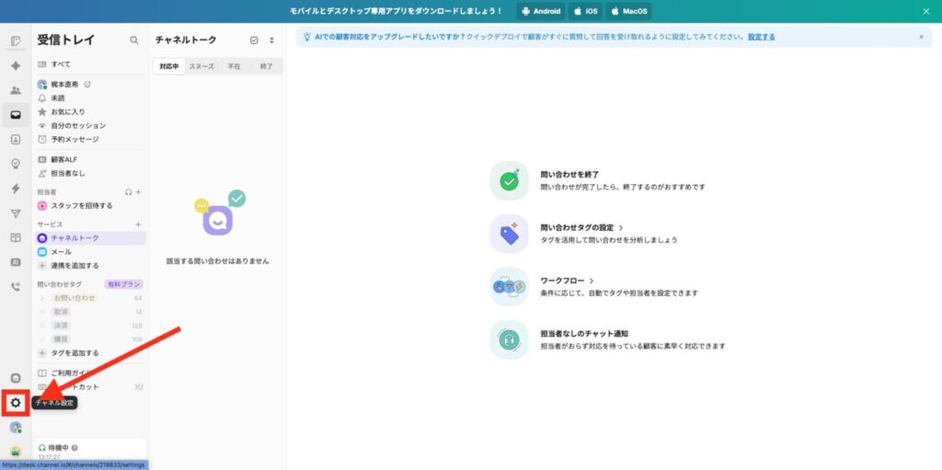This screenshot has height=470, width=942.
Task: Click the lightning bolt automation icon
Action: pyautogui.click(x=16, y=189)
